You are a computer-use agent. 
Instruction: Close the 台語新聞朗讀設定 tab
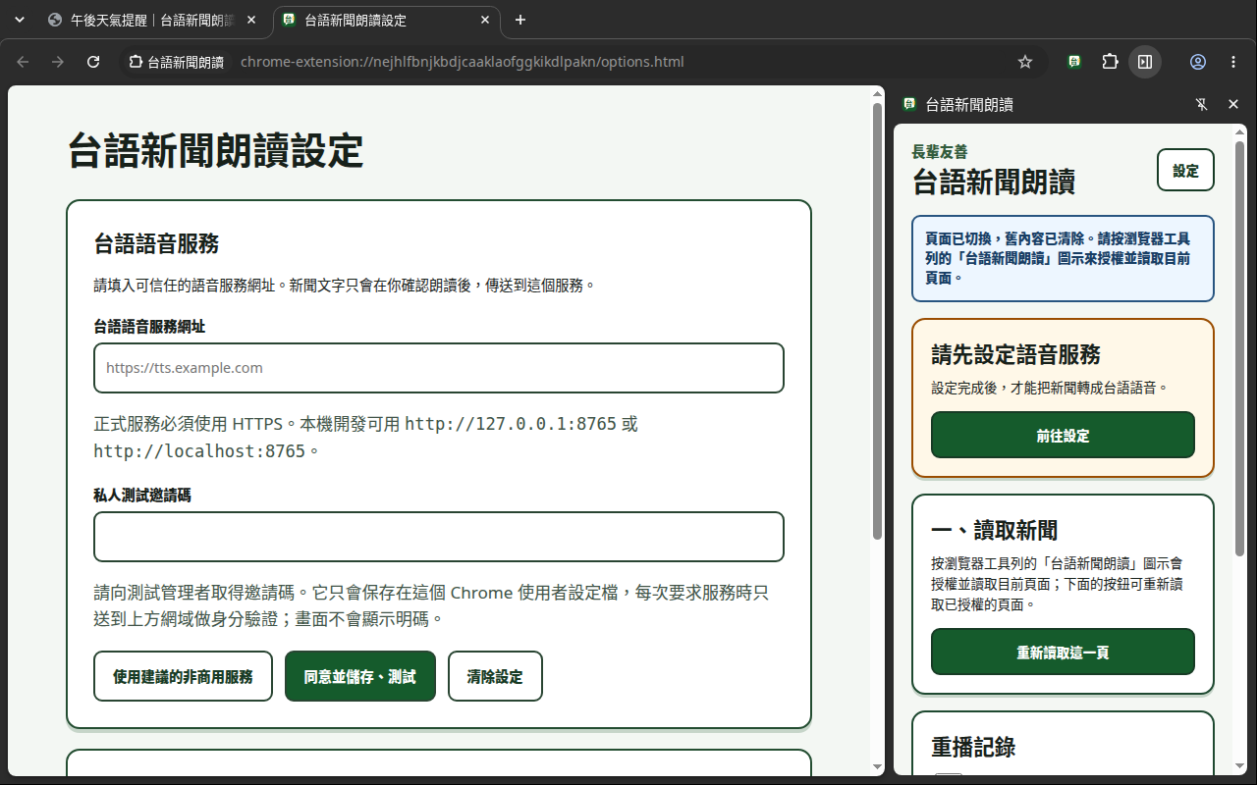tap(485, 20)
